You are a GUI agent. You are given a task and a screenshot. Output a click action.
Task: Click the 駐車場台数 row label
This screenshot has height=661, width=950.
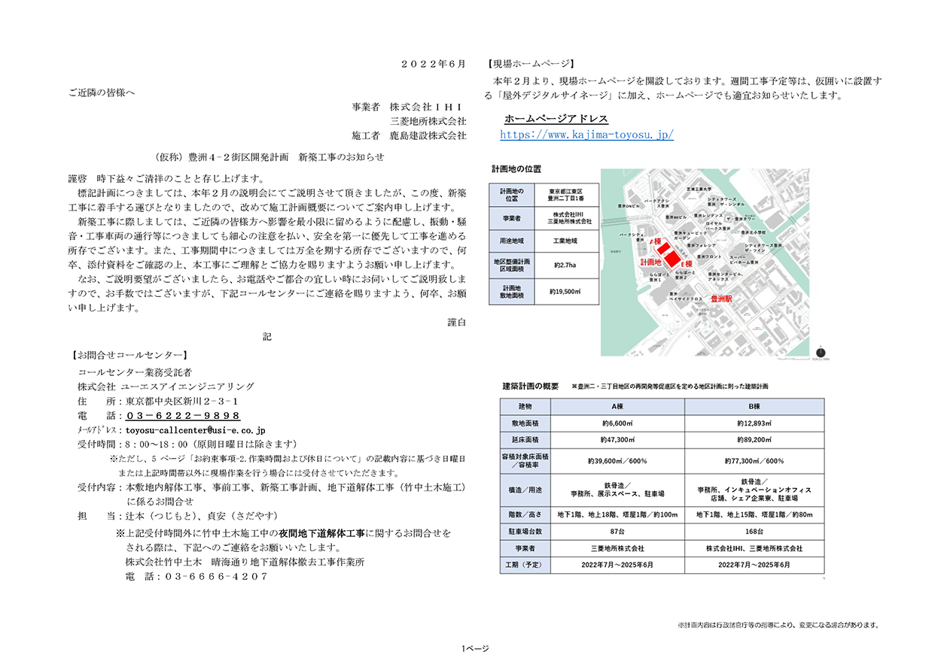pos(524,531)
